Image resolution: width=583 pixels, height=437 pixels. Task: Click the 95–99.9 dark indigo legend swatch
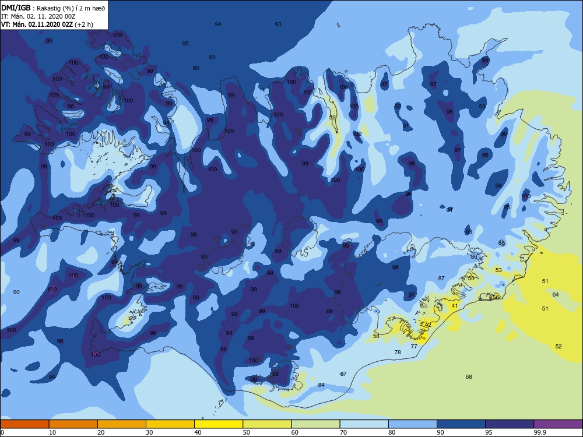point(510,424)
